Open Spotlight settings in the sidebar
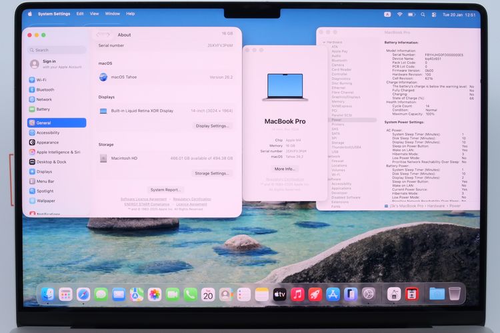500x333 pixels. coord(41,191)
